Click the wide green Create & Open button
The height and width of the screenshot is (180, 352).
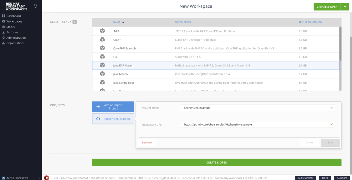click(217, 162)
